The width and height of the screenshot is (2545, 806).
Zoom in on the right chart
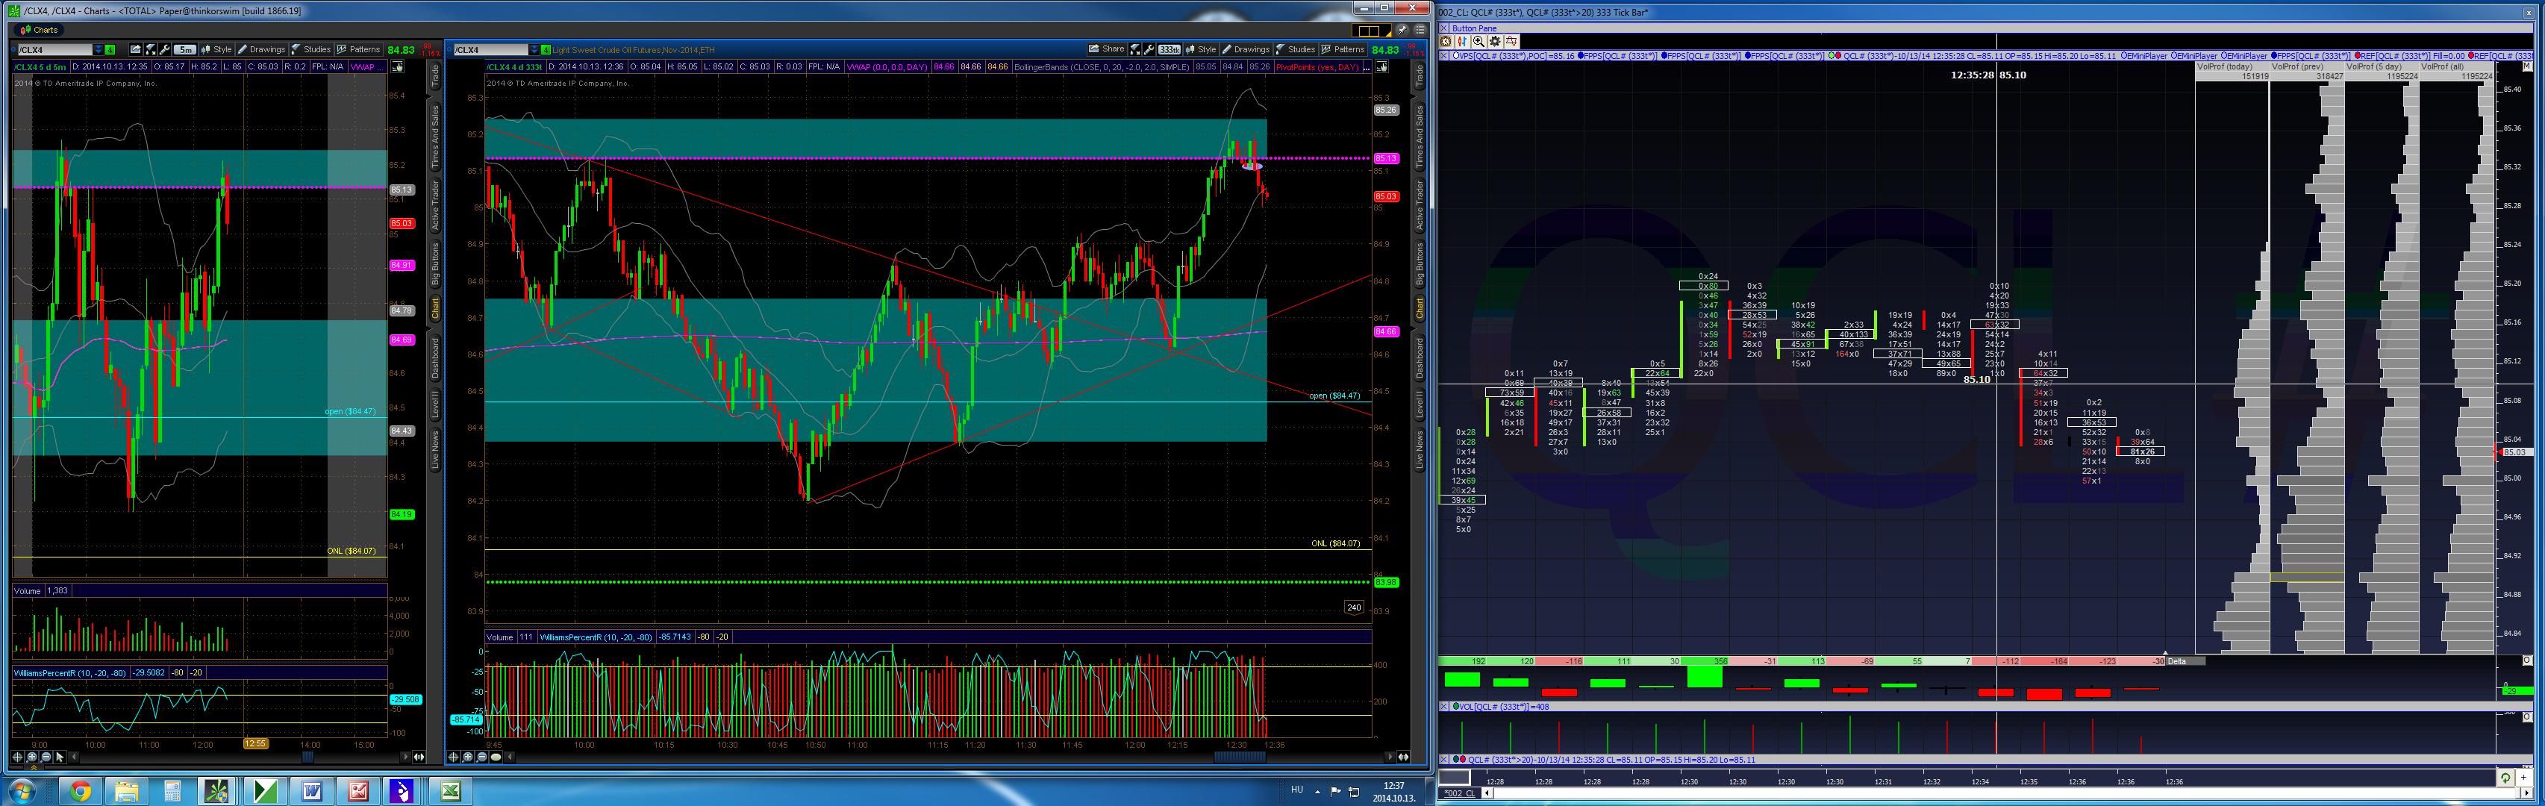(468, 757)
